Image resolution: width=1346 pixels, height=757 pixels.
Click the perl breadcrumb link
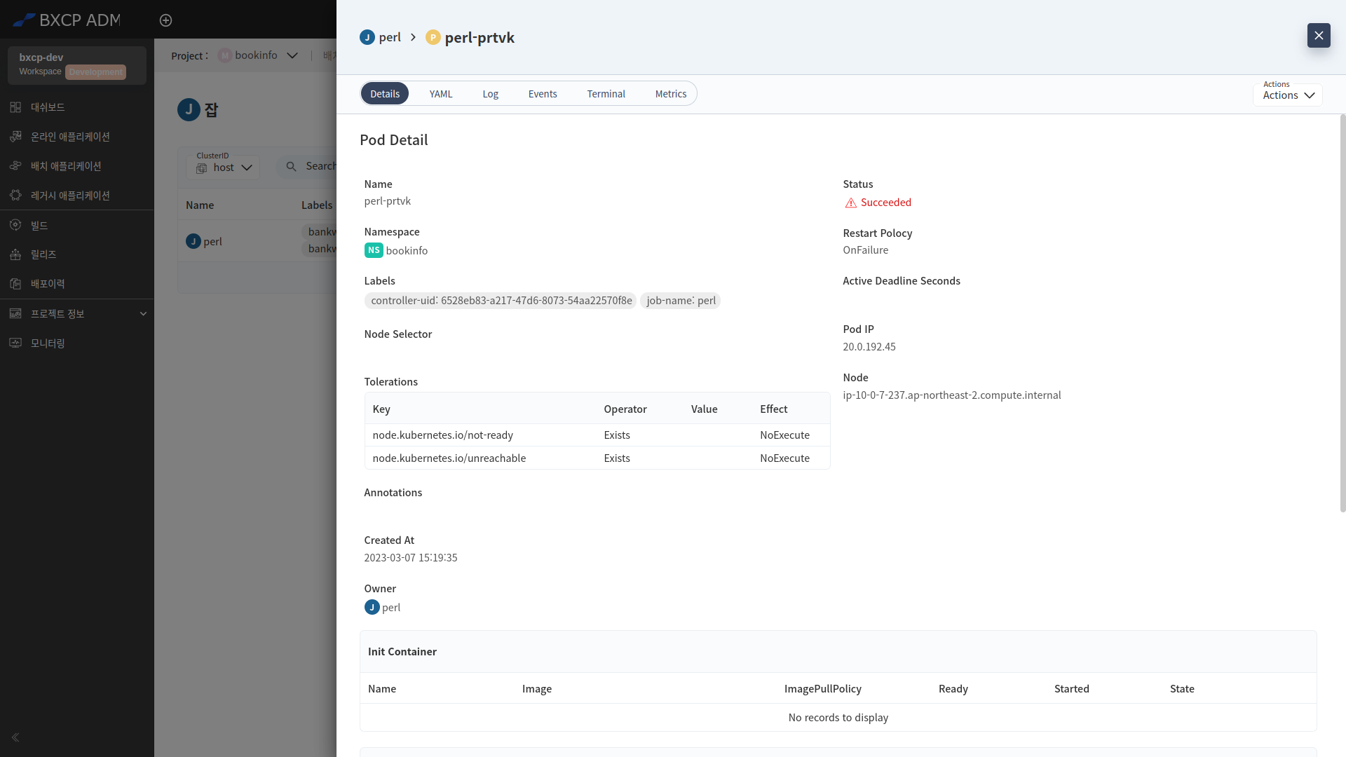coord(390,37)
